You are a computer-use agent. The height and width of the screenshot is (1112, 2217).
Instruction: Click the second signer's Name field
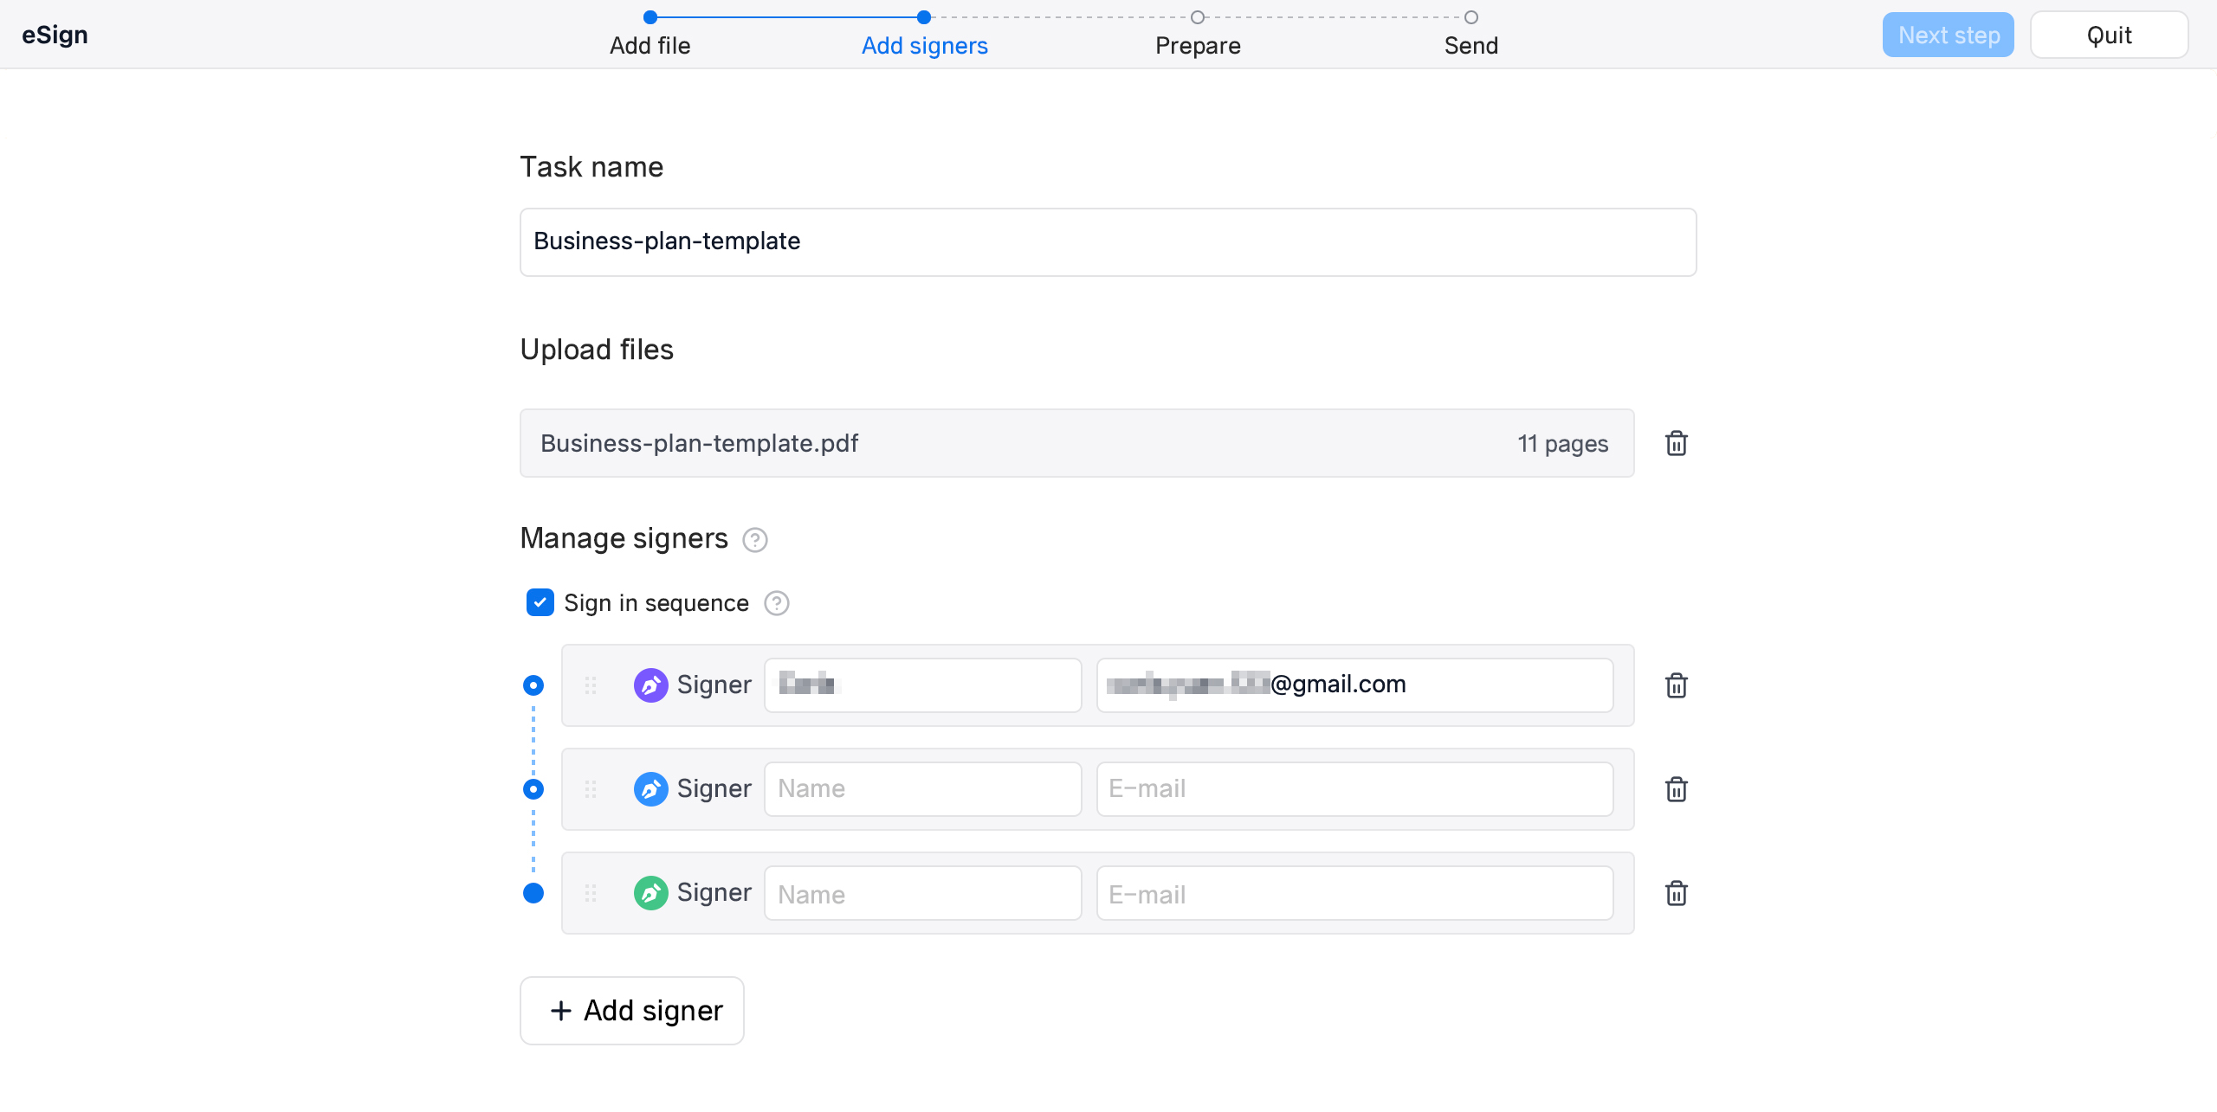(921, 788)
